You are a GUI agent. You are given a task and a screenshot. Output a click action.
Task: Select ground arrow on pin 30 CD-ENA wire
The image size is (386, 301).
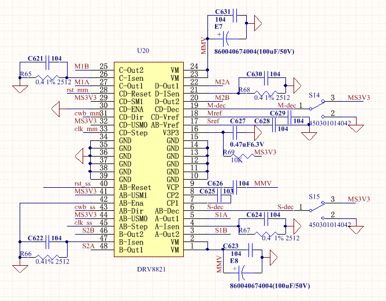pos(55,109)
